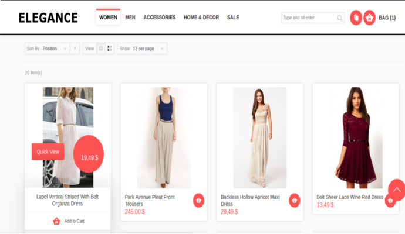405x234 pixels.
Task: Click the 29,49 $ price
Action: point(230,212)
